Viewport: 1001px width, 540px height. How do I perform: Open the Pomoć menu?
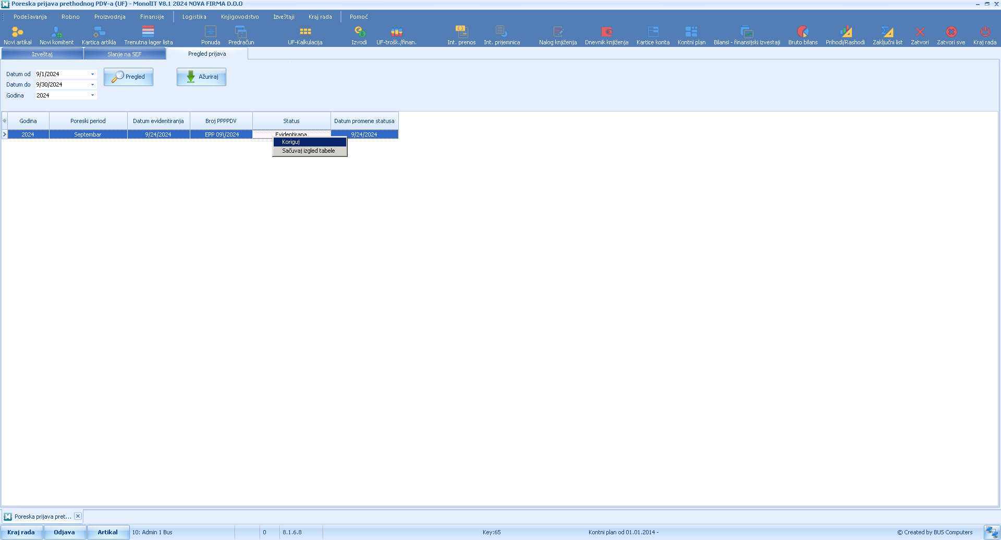(x=359, y=17)
